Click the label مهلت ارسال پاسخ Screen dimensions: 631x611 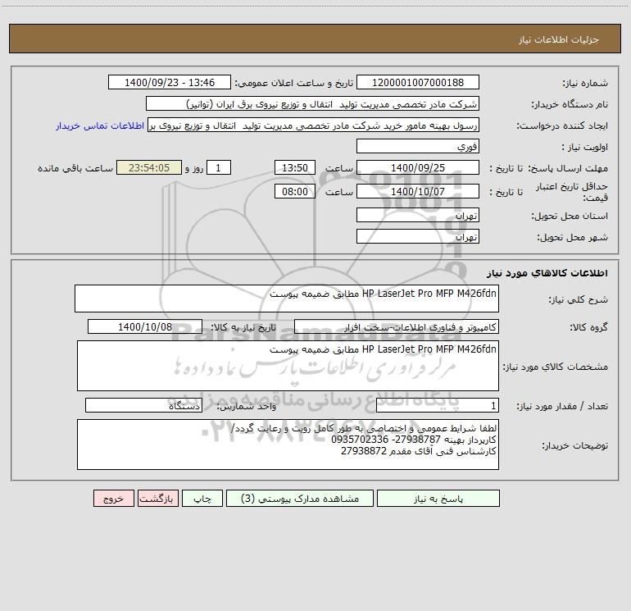click(568, 168)
